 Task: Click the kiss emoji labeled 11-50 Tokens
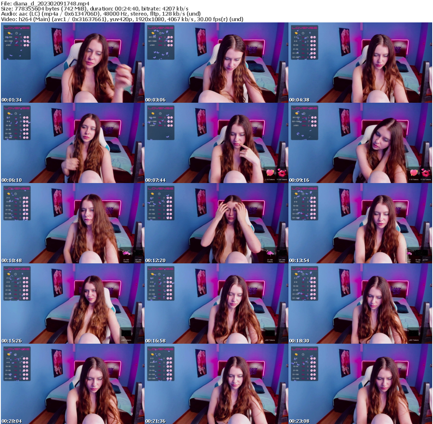point(282,172)
